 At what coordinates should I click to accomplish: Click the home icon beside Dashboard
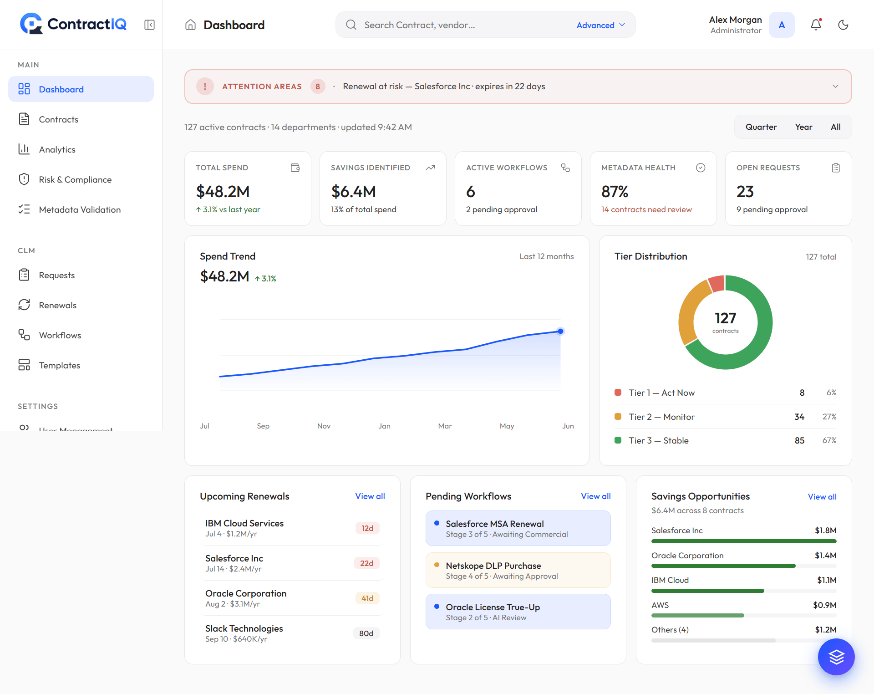[190, 25]
